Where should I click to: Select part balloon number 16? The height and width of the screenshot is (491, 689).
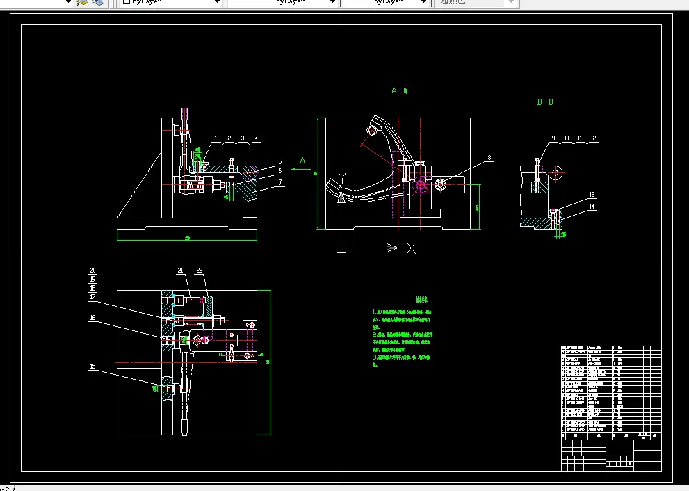tap(92, 317)
